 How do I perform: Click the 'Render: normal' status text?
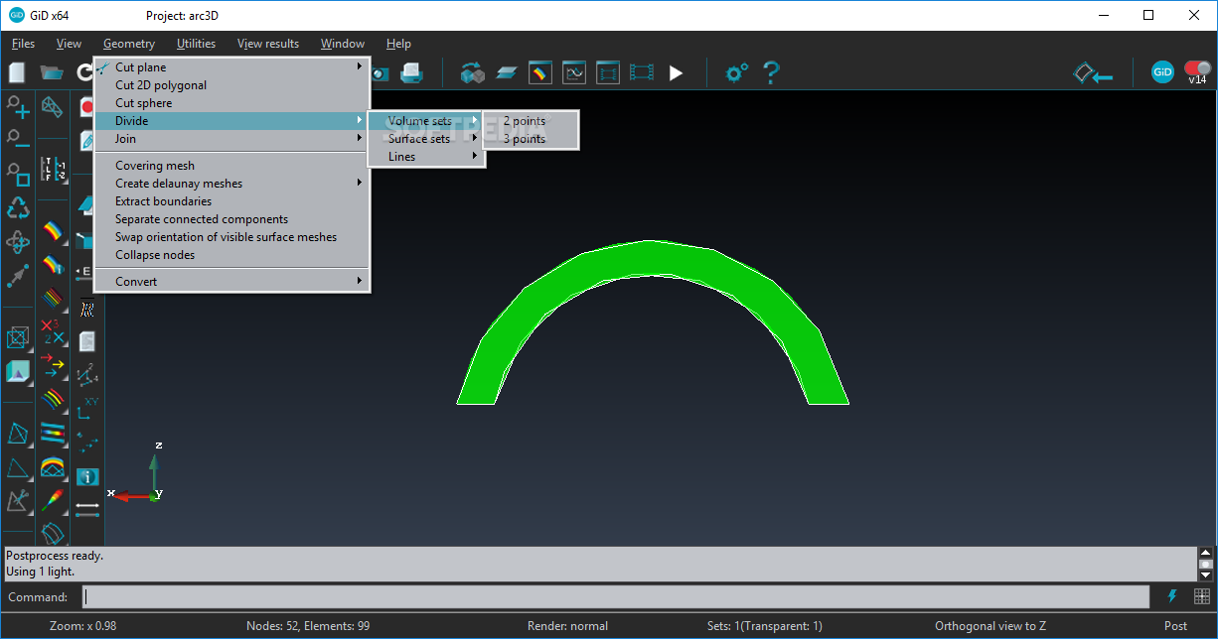click(x=567, y=626)
